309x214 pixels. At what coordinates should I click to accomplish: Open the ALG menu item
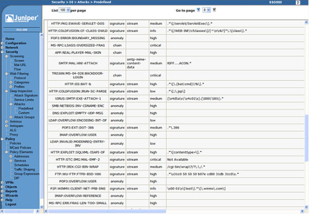13,130
